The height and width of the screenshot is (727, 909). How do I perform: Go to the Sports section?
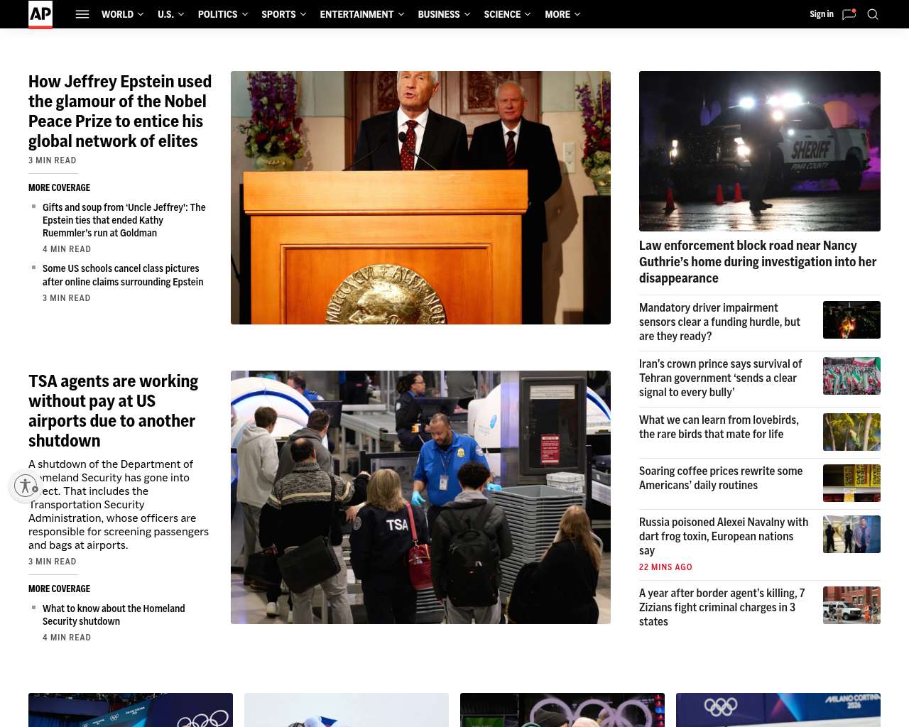pyautogui.click(x=278, y=14)
